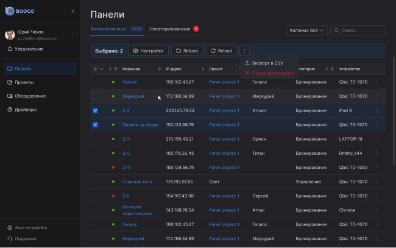Open Уведомления notifications

(29, 49)
